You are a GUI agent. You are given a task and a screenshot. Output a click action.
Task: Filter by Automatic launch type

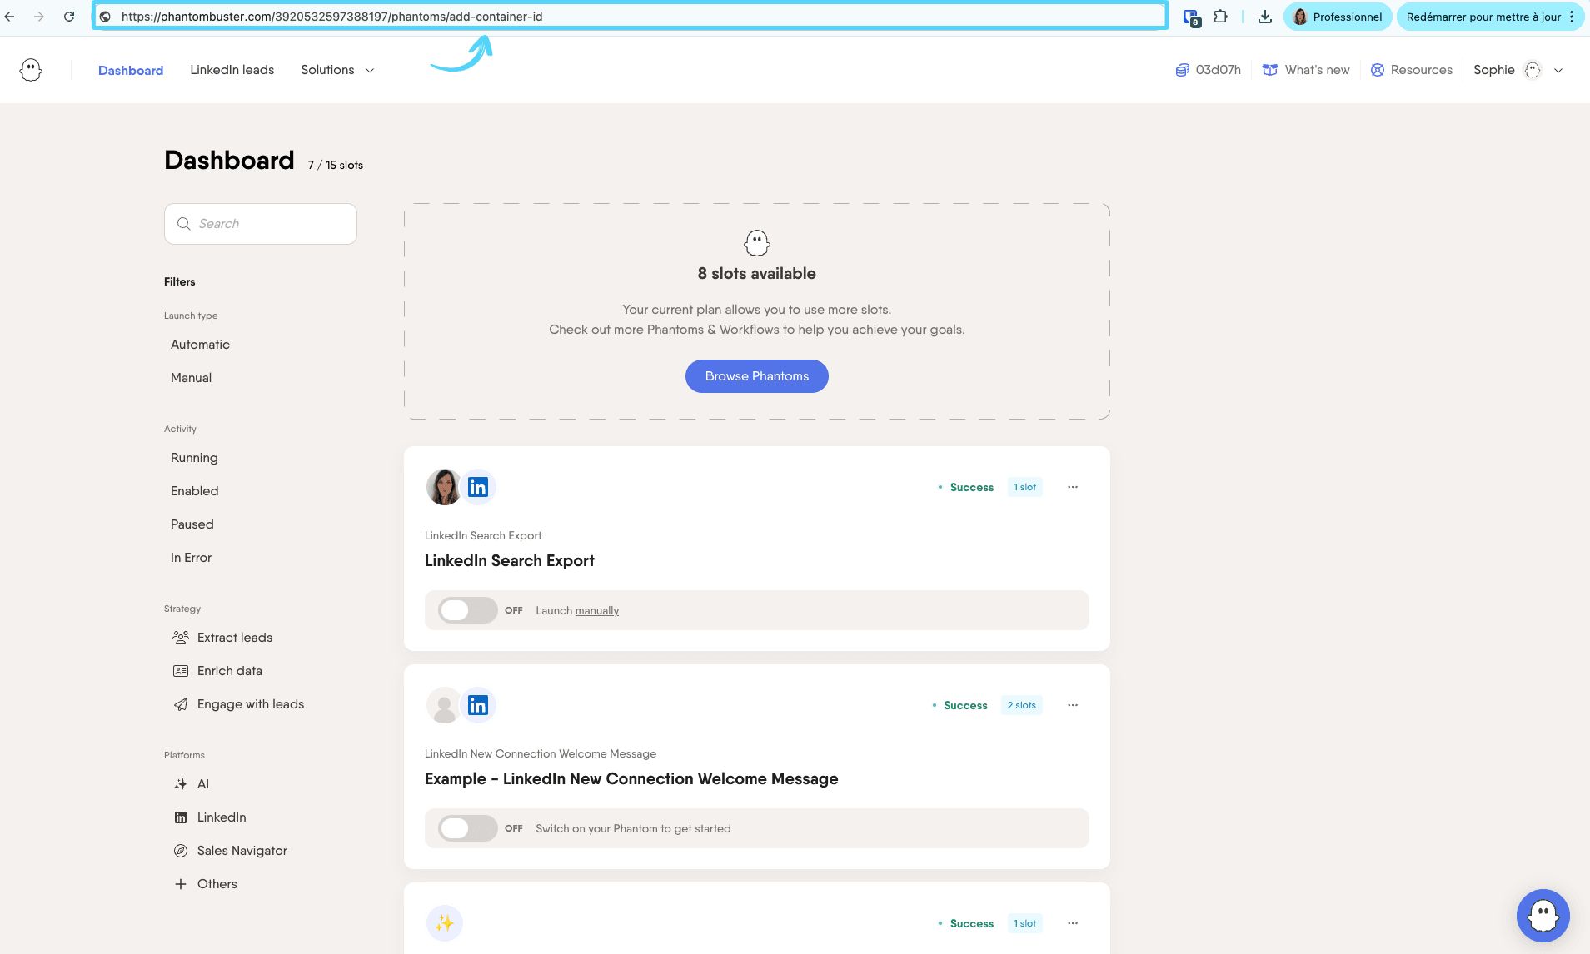[200, 345]
